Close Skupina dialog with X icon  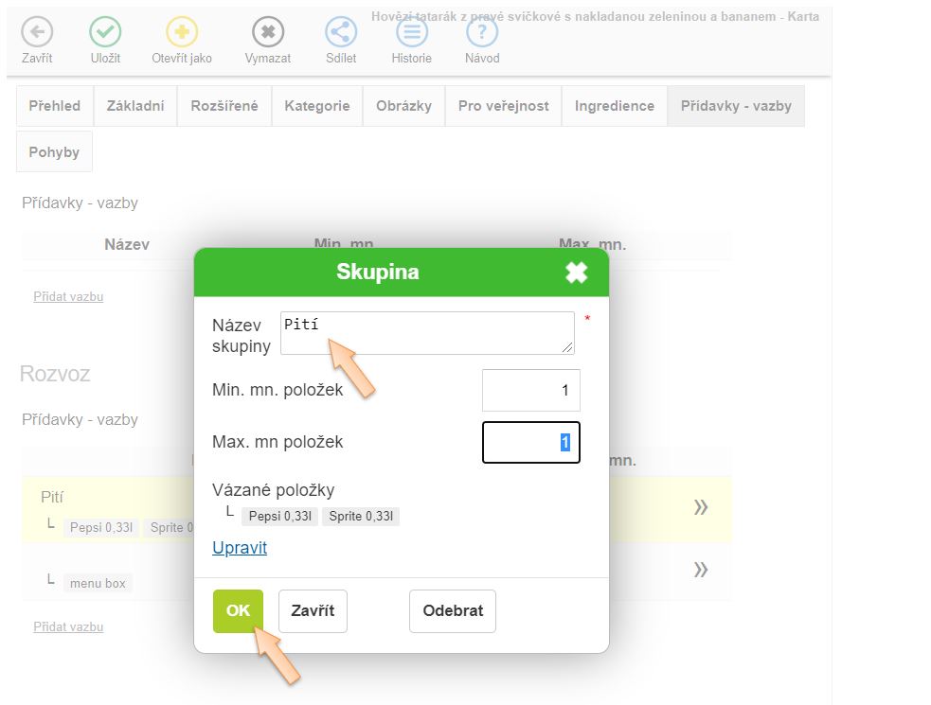coord(576,273)
